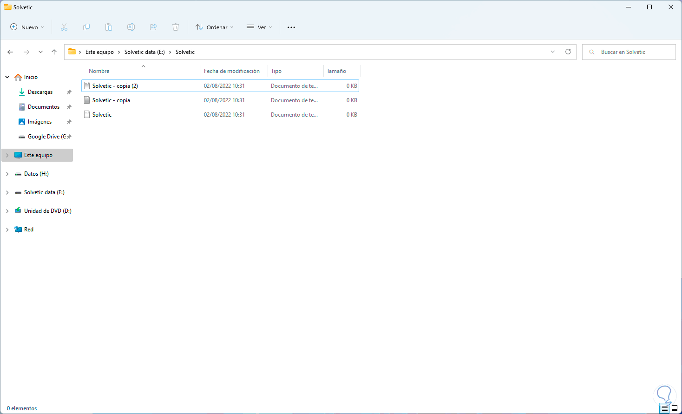Viewport: 682px width, 414px height.
Task: Open the 'Datos (H:)' drive
Action: coord(36,174)
